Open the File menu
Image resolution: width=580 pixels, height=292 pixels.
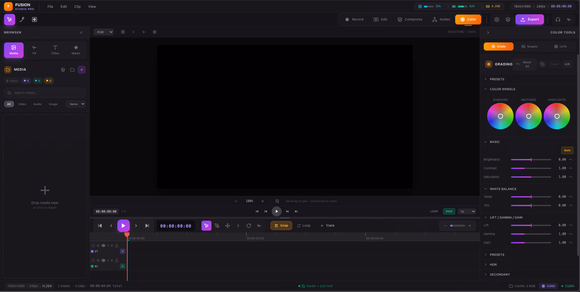pyautogui.click(x=50, y=7)
